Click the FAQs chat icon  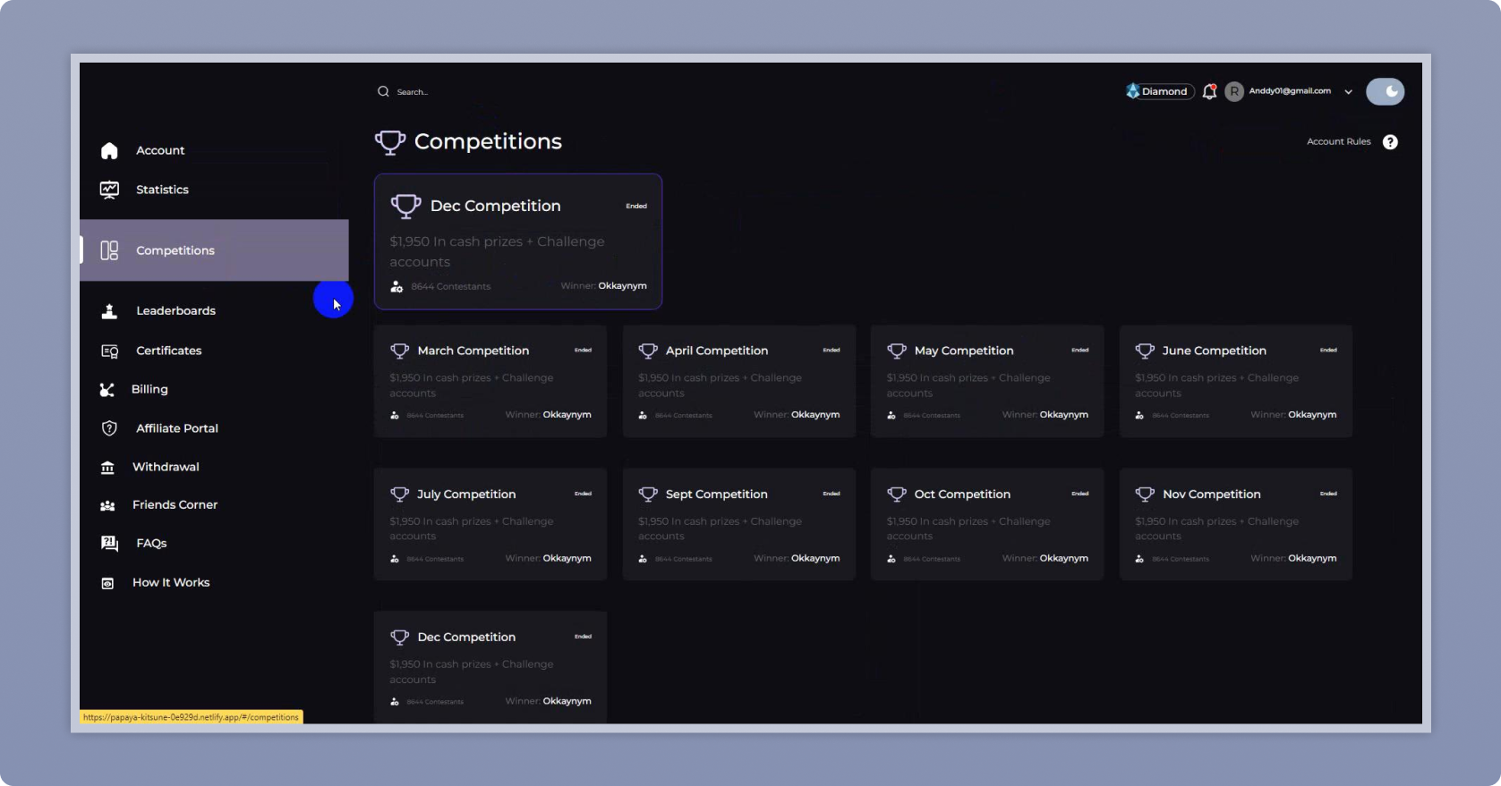(x=109, y=544)
